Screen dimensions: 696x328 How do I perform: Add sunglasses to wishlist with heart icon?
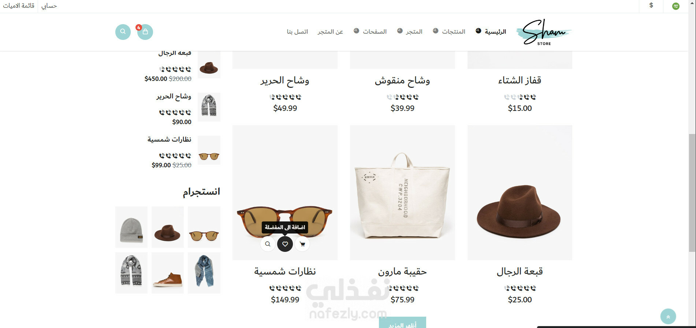point(285,244)
